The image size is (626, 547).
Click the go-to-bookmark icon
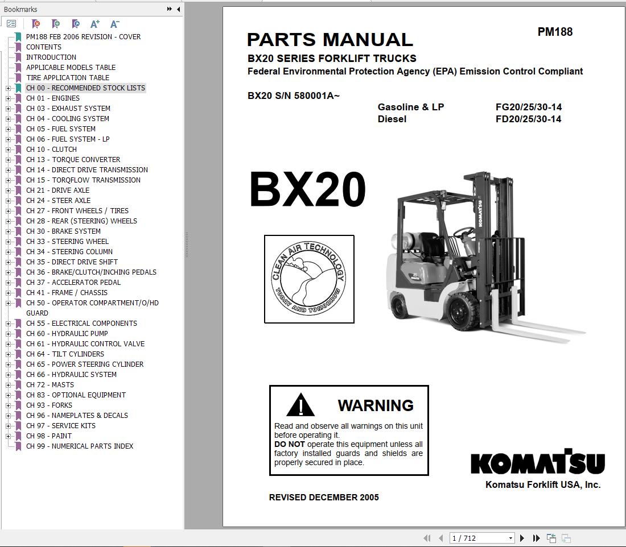click(75, 24)
